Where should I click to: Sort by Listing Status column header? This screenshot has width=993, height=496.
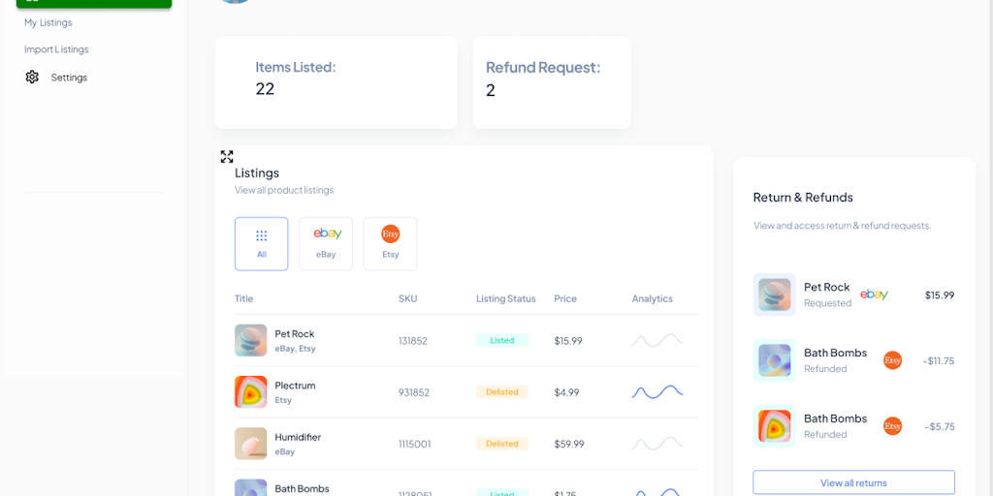tap(506, 298)
